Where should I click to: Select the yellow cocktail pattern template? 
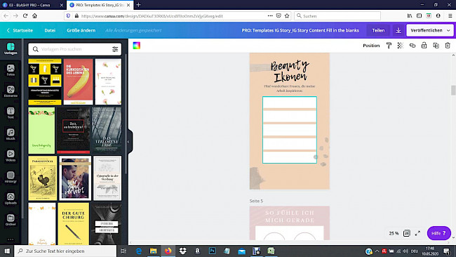pyautogui.click(x=45, y=81)
